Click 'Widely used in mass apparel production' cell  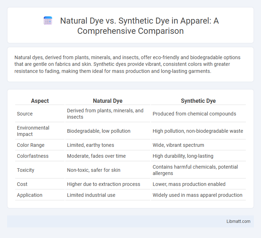click(x=198, y=195)
